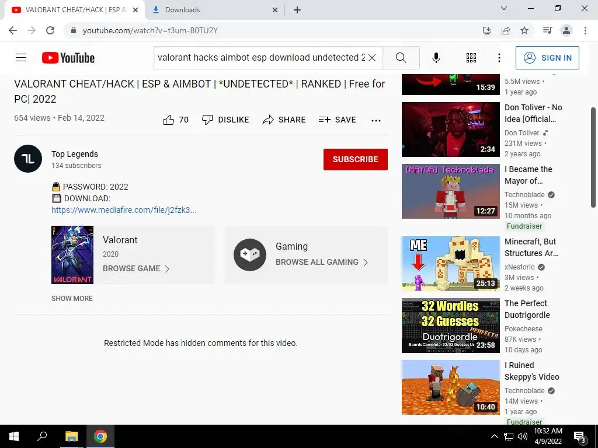Viewport: 598px width, 448px height.
Task: Open a new browser tab
Action: [297, 10]
